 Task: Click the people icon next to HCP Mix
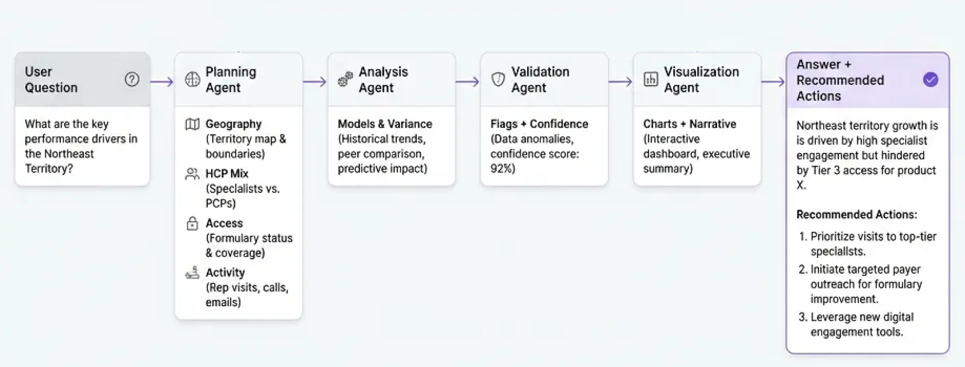coord(192,174)
